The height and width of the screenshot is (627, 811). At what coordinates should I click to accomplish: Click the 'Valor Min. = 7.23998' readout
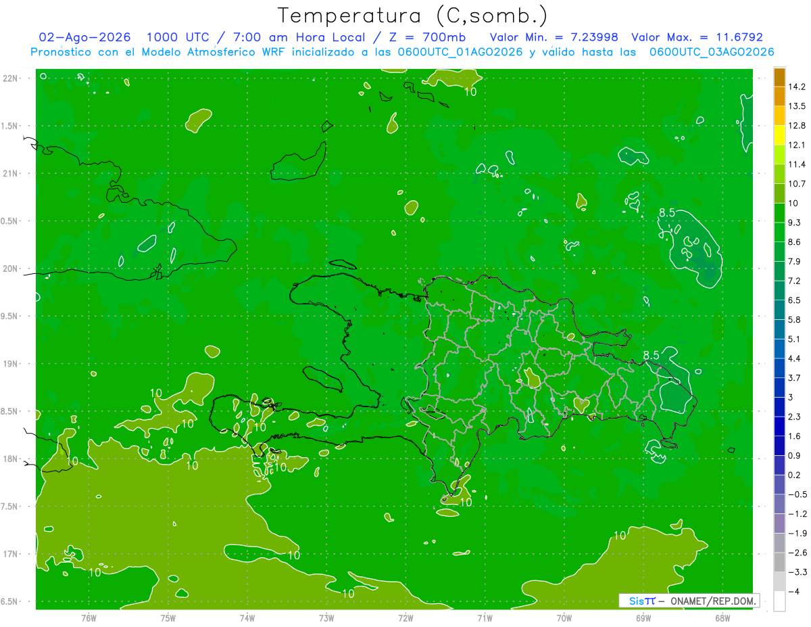click(x=554, y=38)
